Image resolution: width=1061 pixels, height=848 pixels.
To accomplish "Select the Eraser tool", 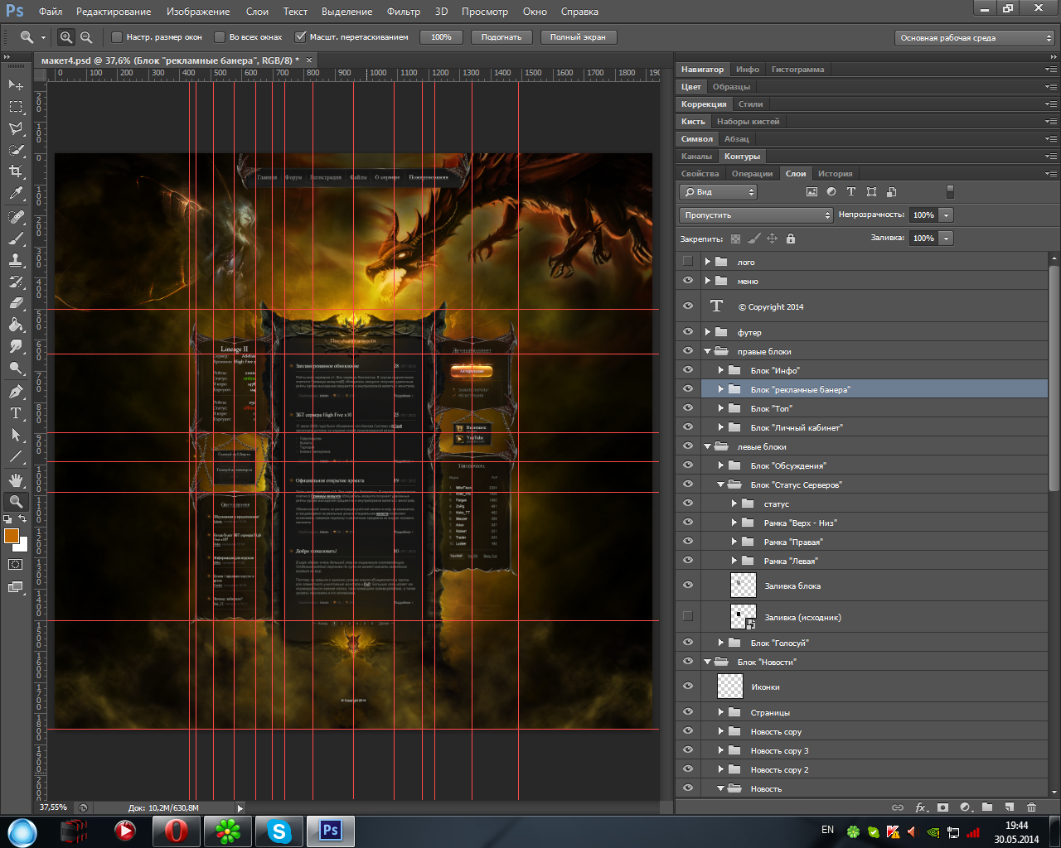I will [16, 303].
